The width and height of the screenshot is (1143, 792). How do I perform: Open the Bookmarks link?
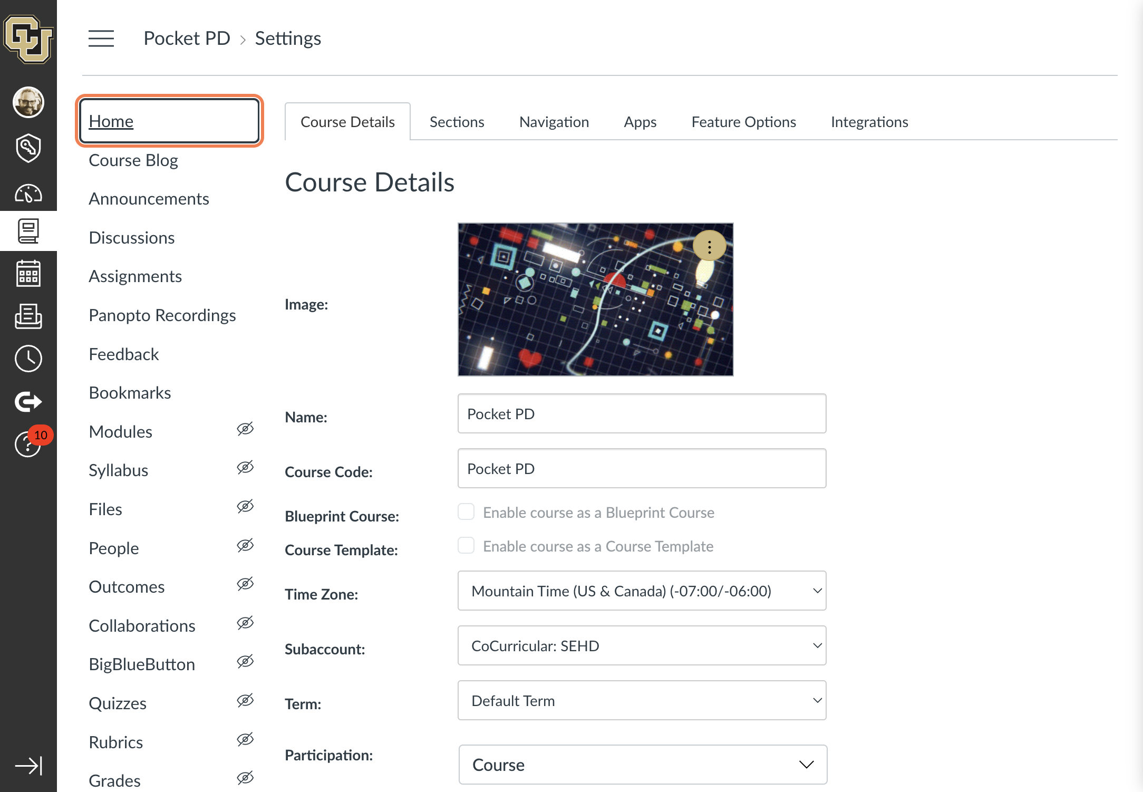pyautogui.click(x=130, y=393)
